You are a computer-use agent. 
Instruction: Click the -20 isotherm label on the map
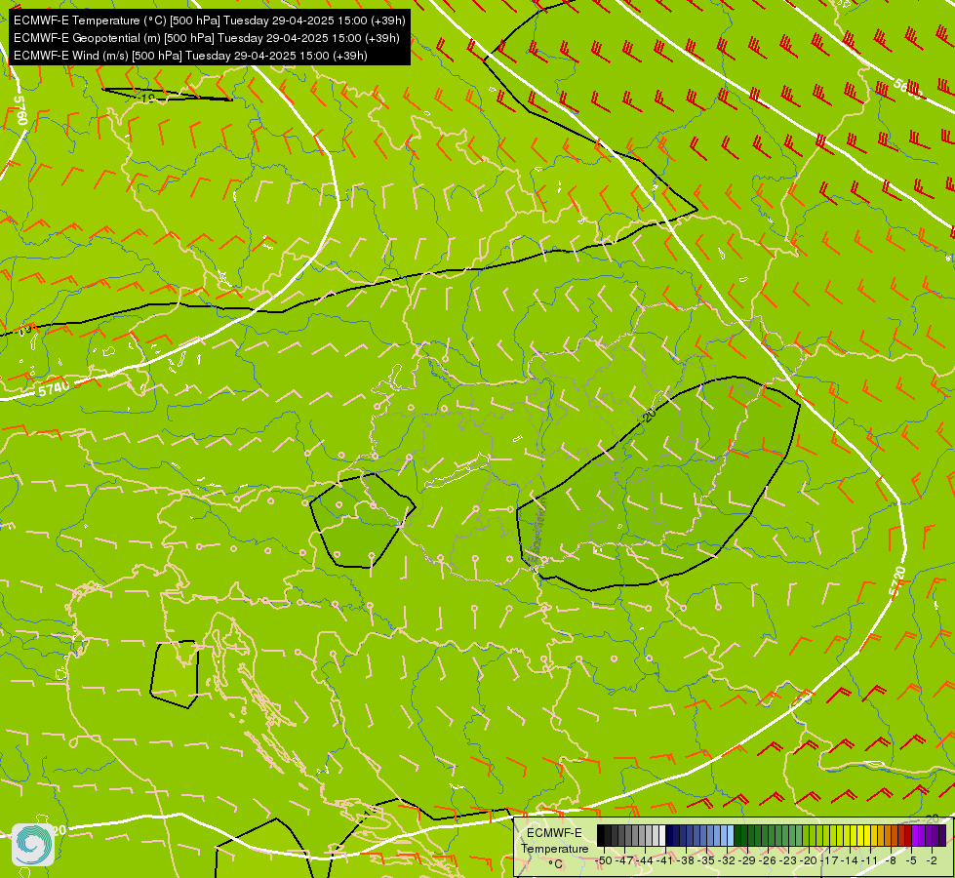tap(649, 416)
